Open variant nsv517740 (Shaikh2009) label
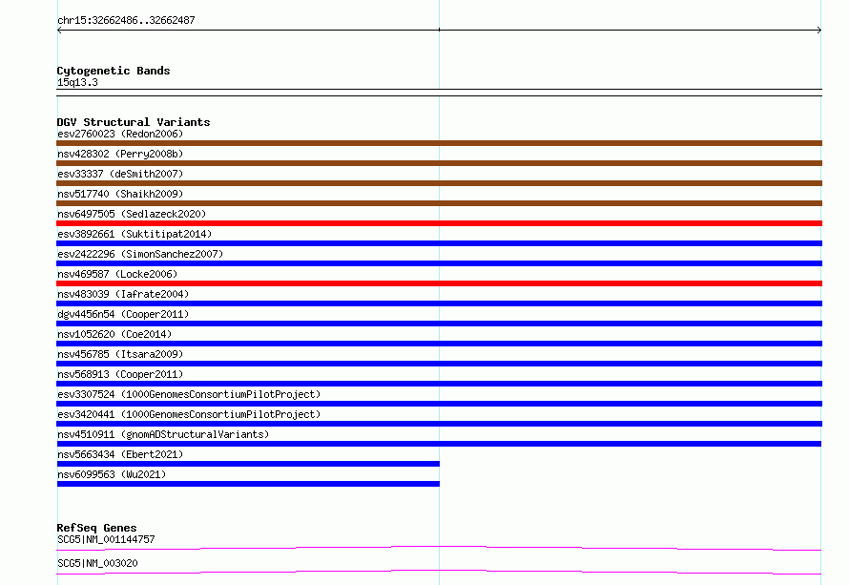The width and height of the screenshot is (849, 585). (120, 194)
